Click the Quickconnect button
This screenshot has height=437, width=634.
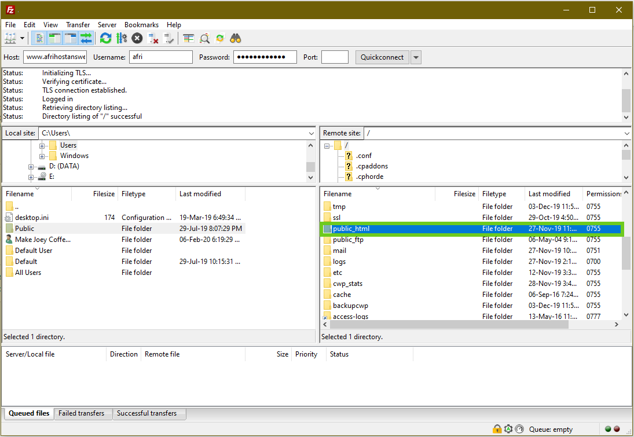click(382, 57)
